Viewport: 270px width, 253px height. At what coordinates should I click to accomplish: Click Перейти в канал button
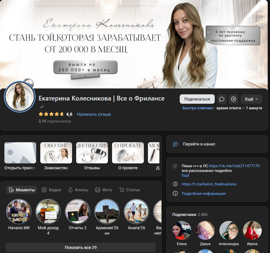coord(217,144)
